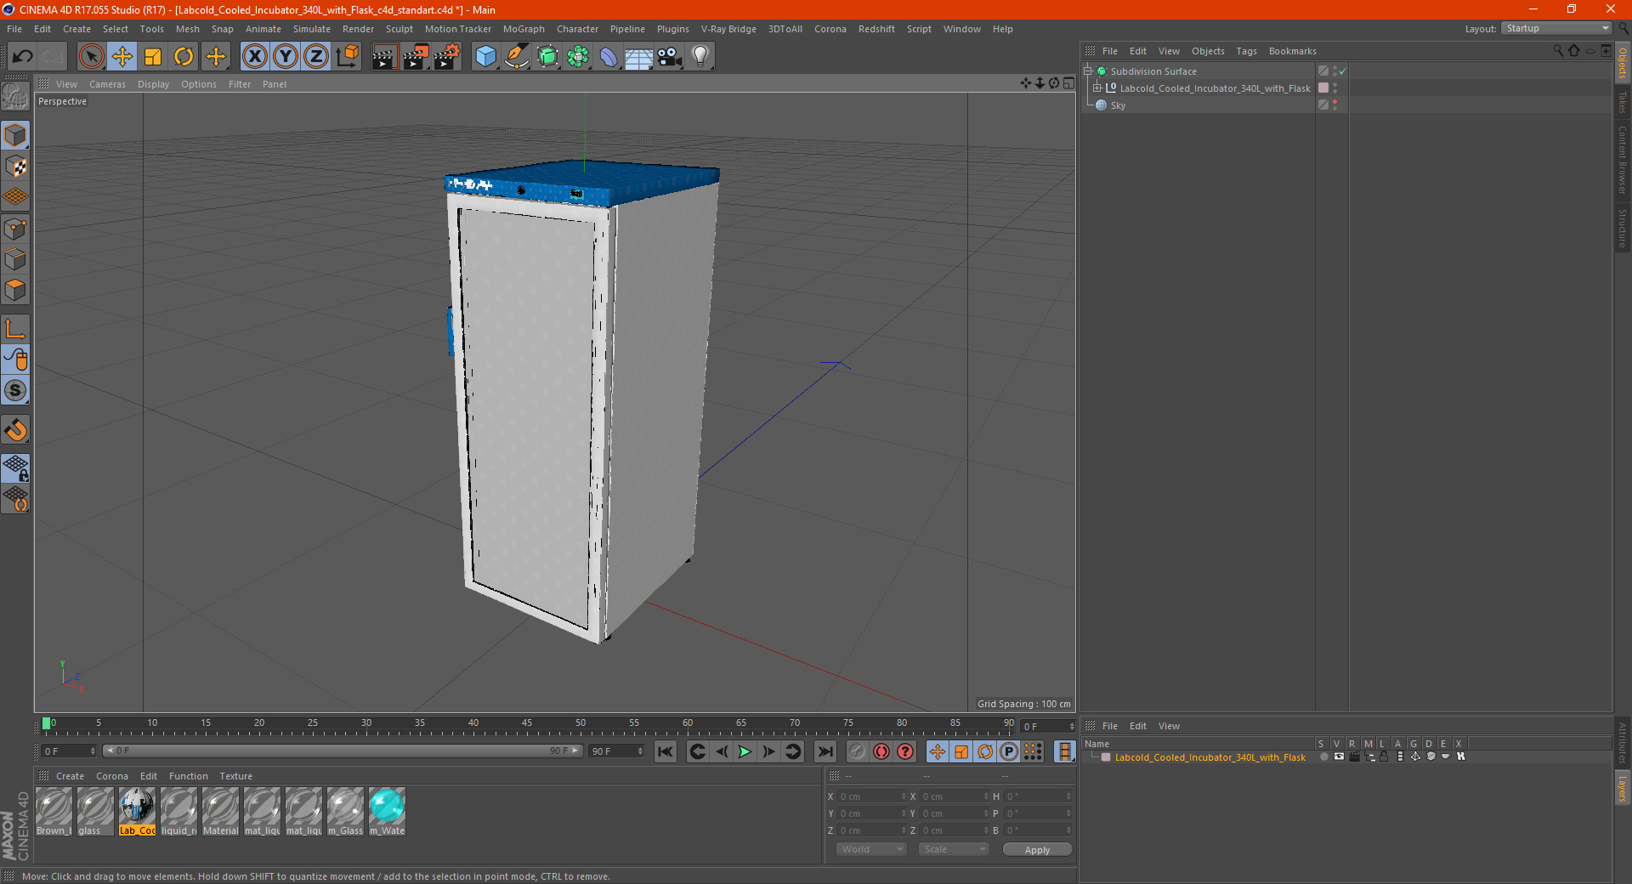Open the MoGraph menu
The height and width of the screenshot is (884, 1632).
pyautogui.click(x=524, y=29)
